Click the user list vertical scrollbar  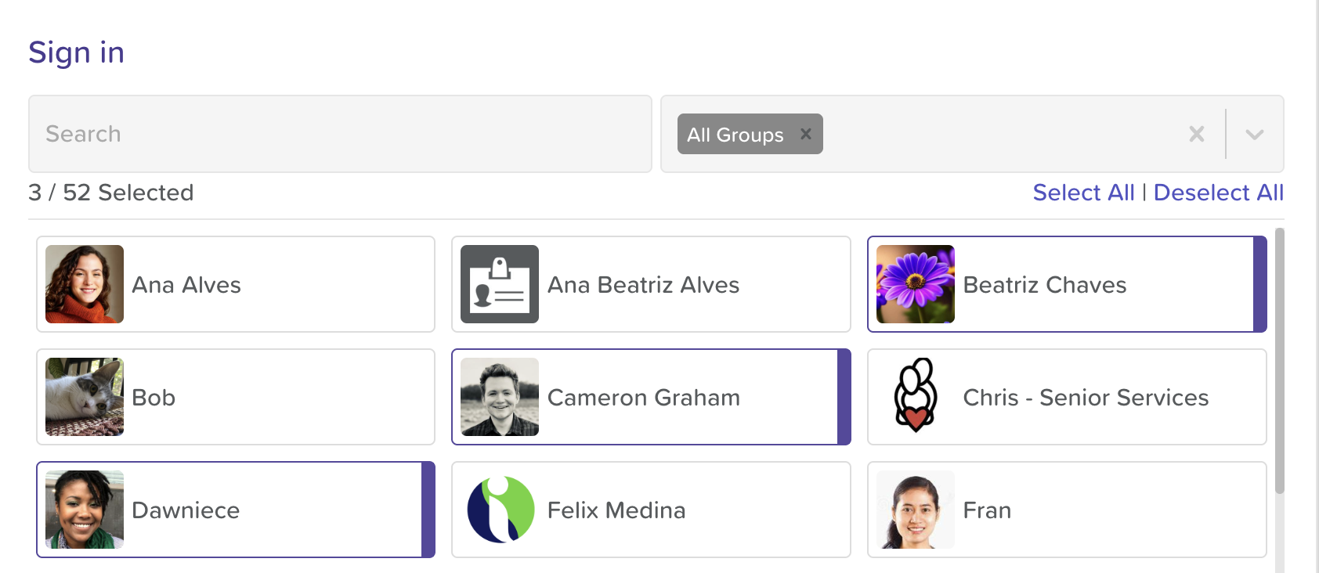pyautogui.click(x=1279, y=360)
